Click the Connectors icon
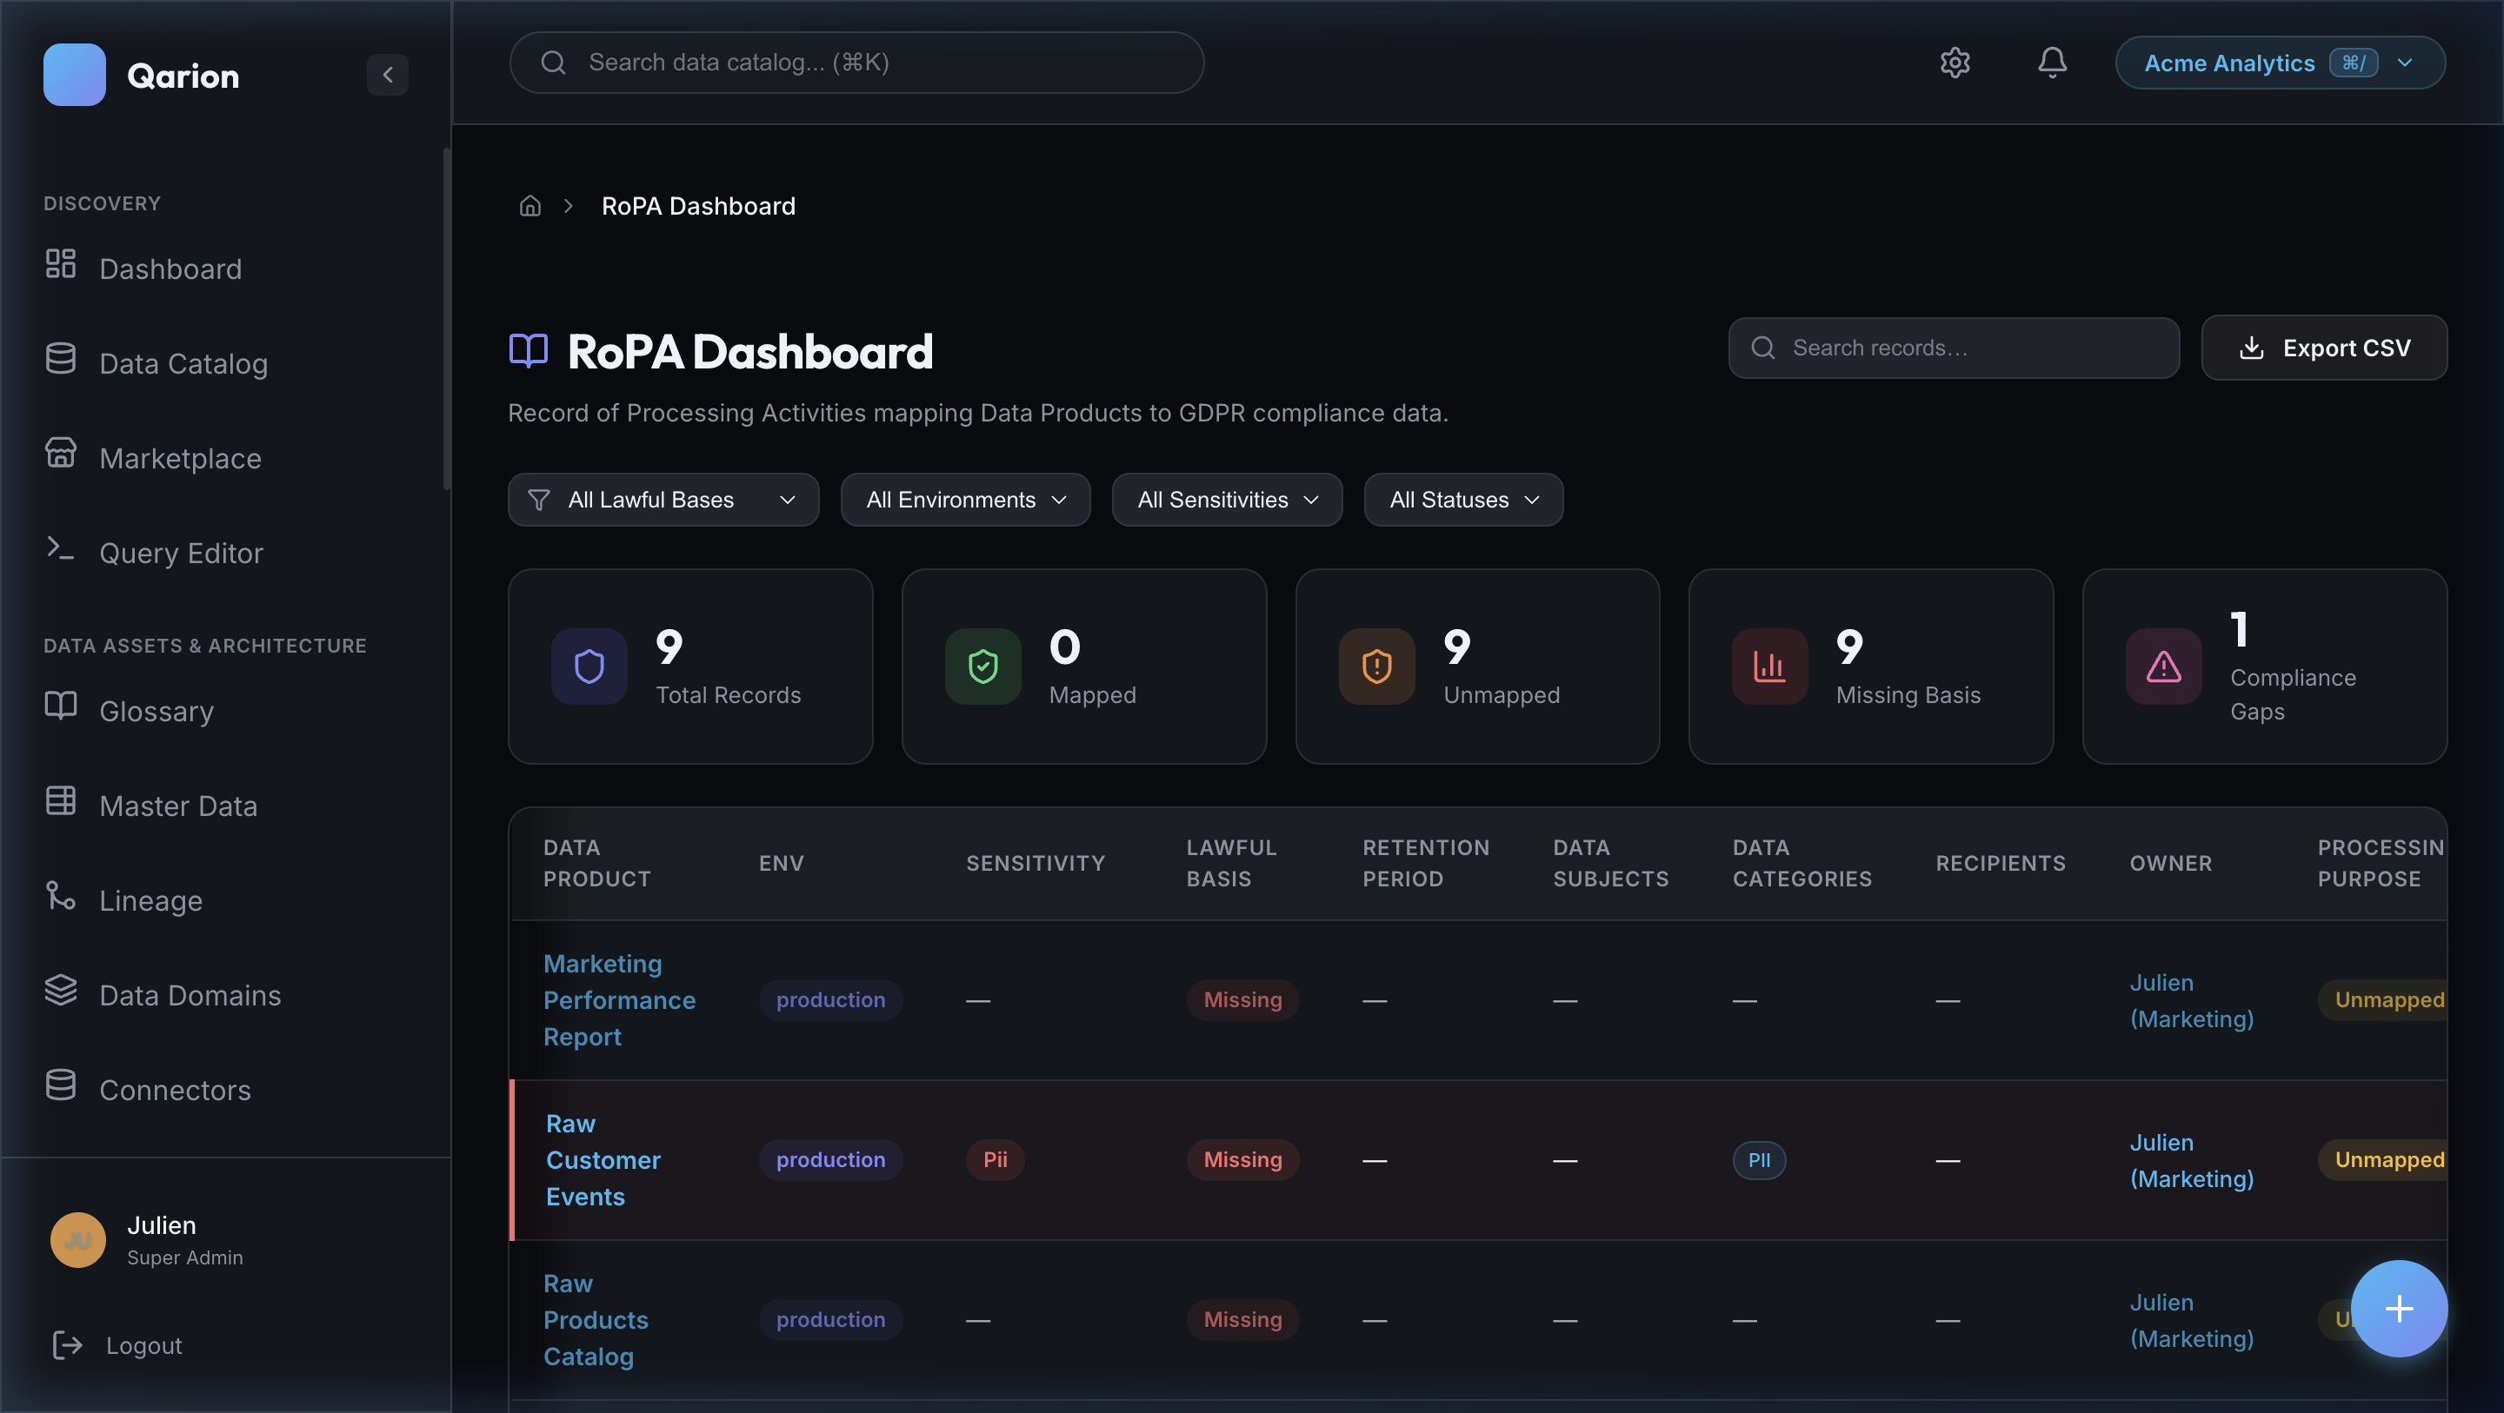 click(61, 1088)
